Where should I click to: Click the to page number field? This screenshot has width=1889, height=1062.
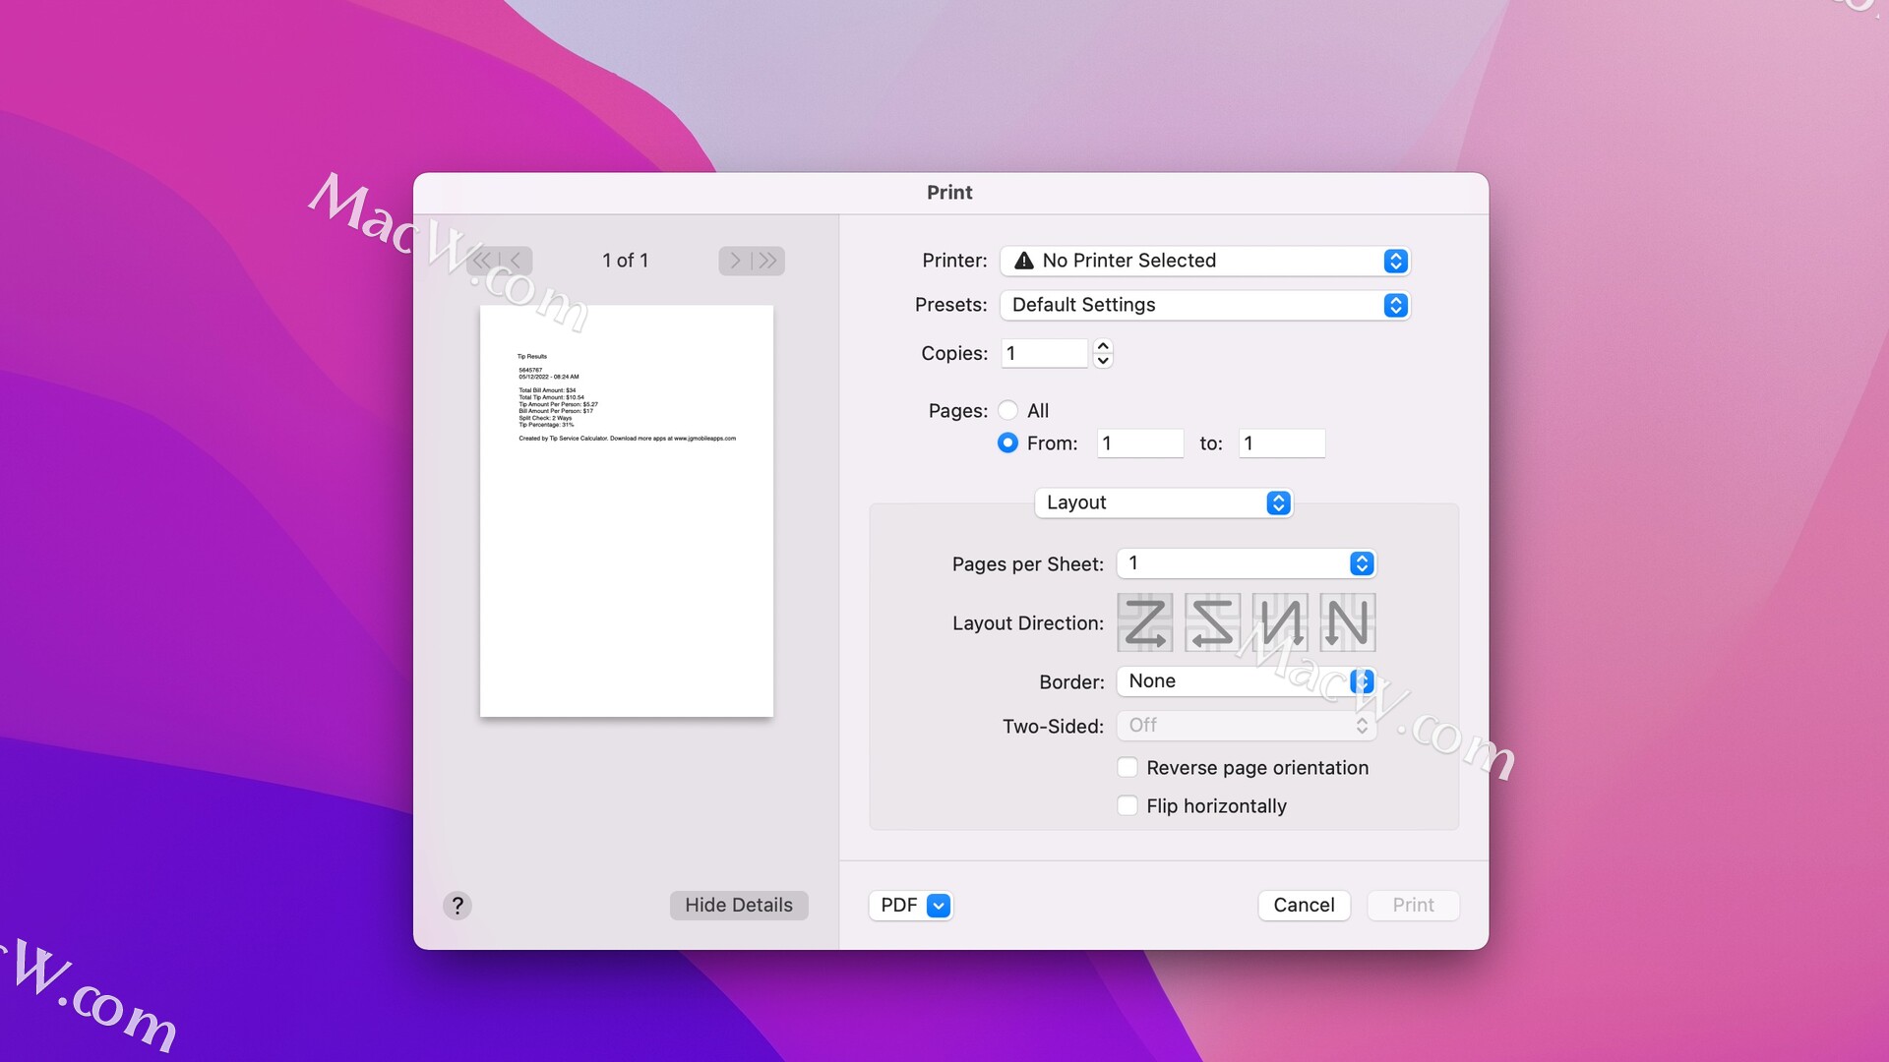(1282, 443)
